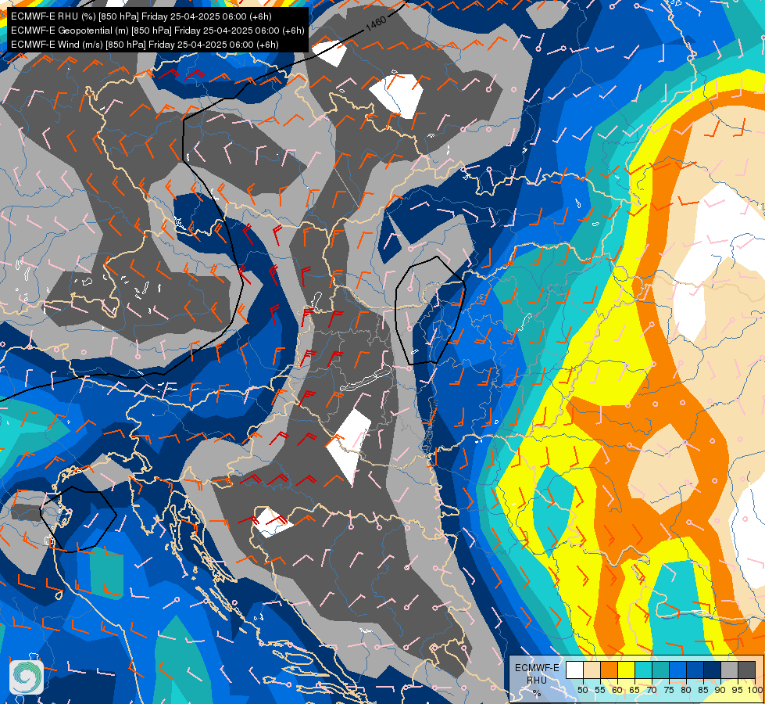Click the legend value 55
Screen dimensions: 765x704
[600, 690]
